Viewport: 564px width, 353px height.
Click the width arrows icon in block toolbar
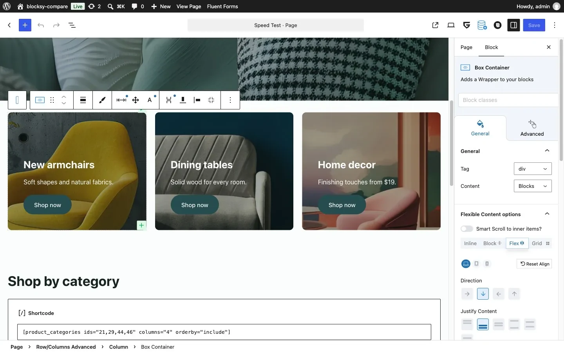click(x=122, y=100)
